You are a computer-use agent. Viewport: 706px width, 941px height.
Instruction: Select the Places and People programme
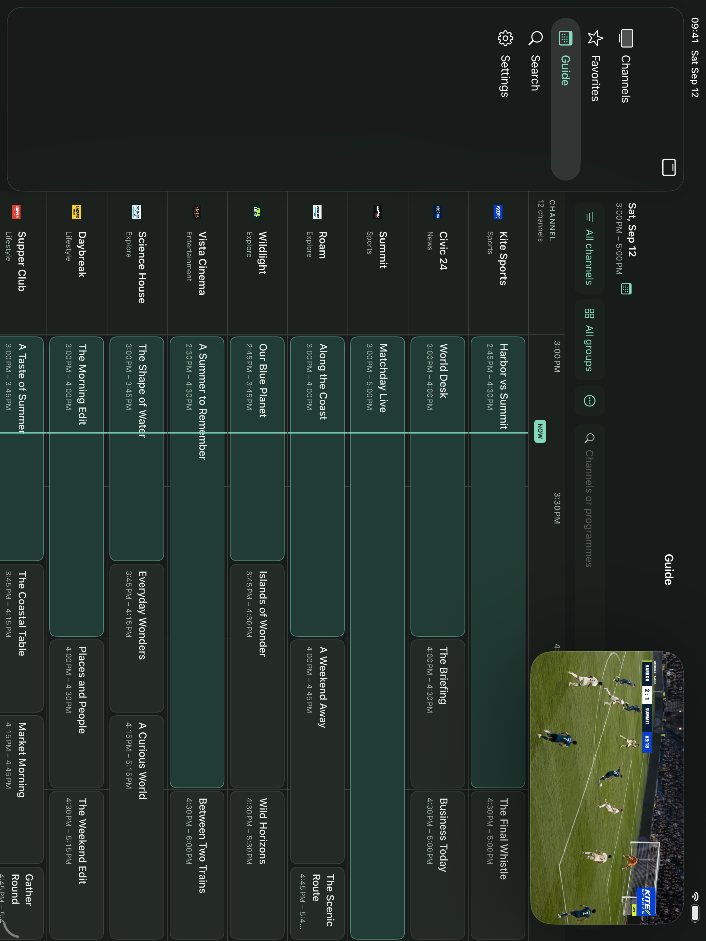77,714
